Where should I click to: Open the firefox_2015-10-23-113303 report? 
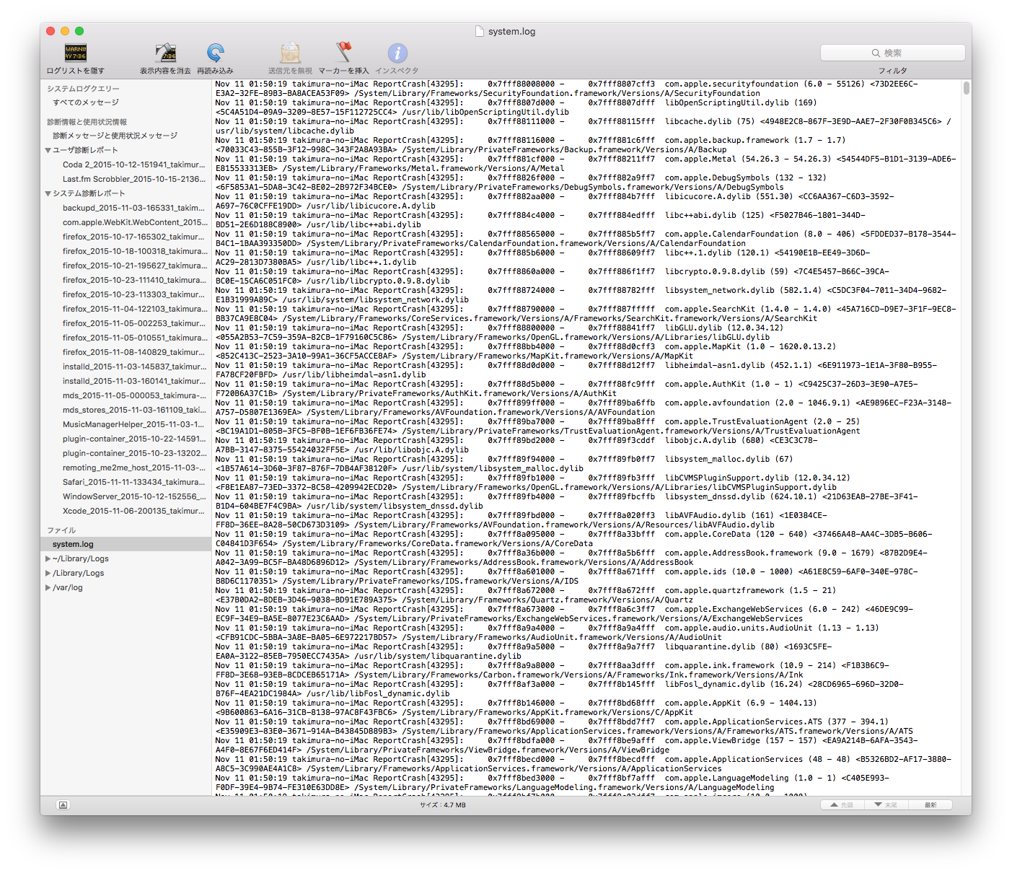(134, 294)
